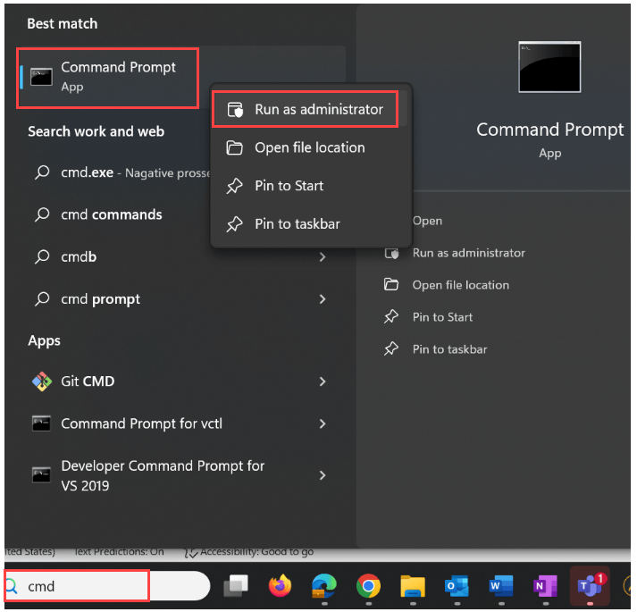Open Microsoft Edge from the taskbar
The height and width of the screenshot is (612, 637).
(323, 586)
